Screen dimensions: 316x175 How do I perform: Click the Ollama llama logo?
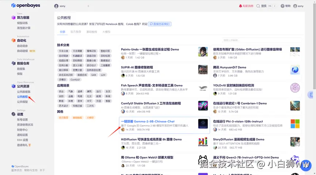coord(203,160)
